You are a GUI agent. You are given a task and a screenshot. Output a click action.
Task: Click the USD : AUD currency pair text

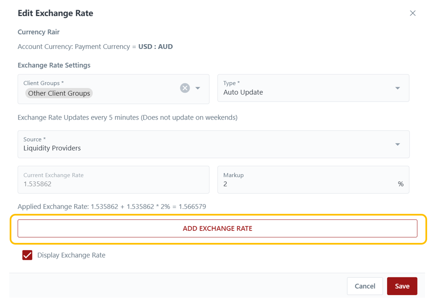tap(156, 47)
